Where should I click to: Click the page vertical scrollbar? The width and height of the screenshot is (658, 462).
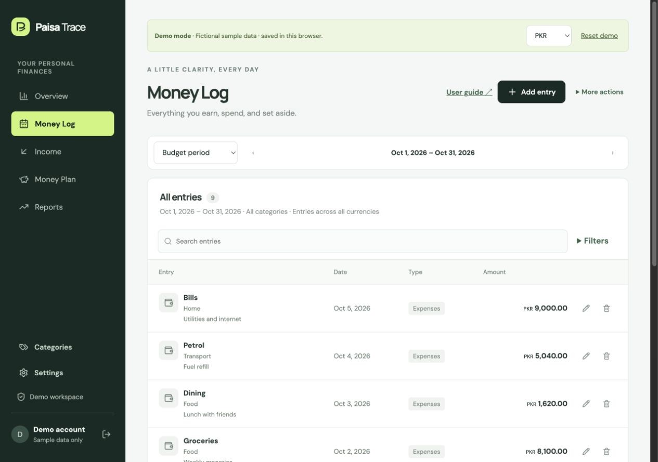pos(654,135)
